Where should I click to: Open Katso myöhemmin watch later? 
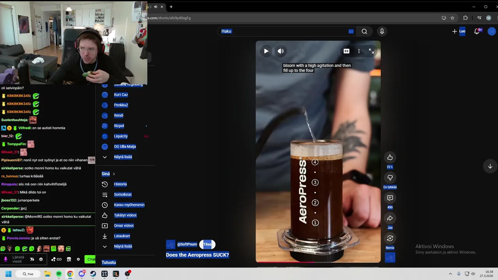tap(129, 205)
